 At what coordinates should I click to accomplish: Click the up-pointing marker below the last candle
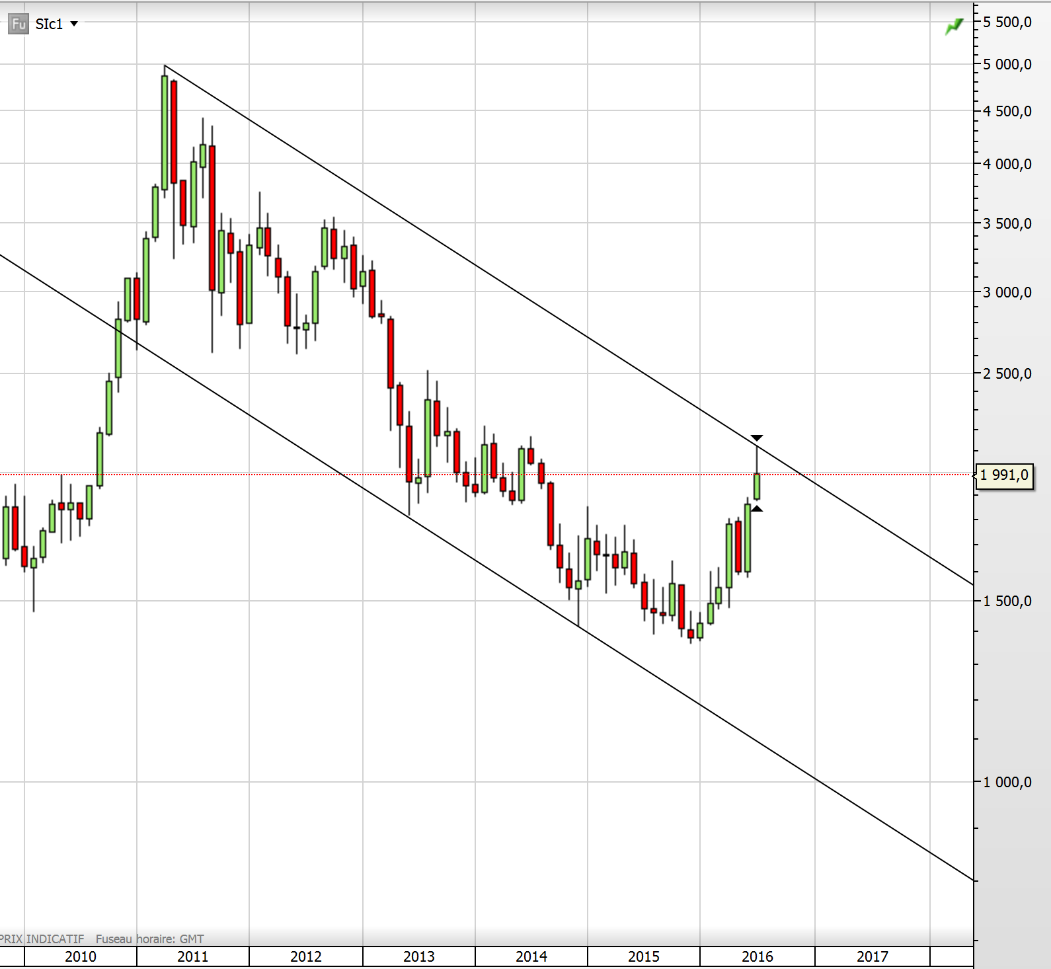tap(757, 508)
